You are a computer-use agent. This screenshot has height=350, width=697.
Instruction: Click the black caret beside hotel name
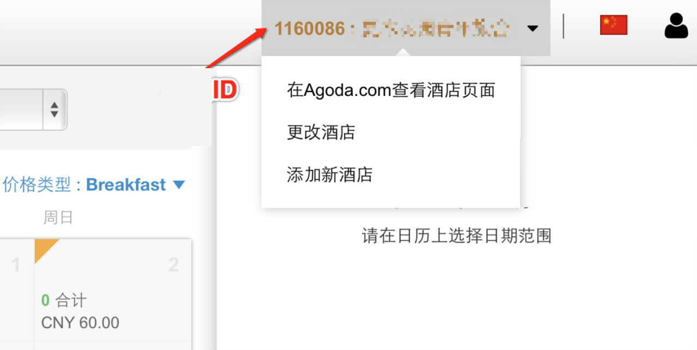533,28
